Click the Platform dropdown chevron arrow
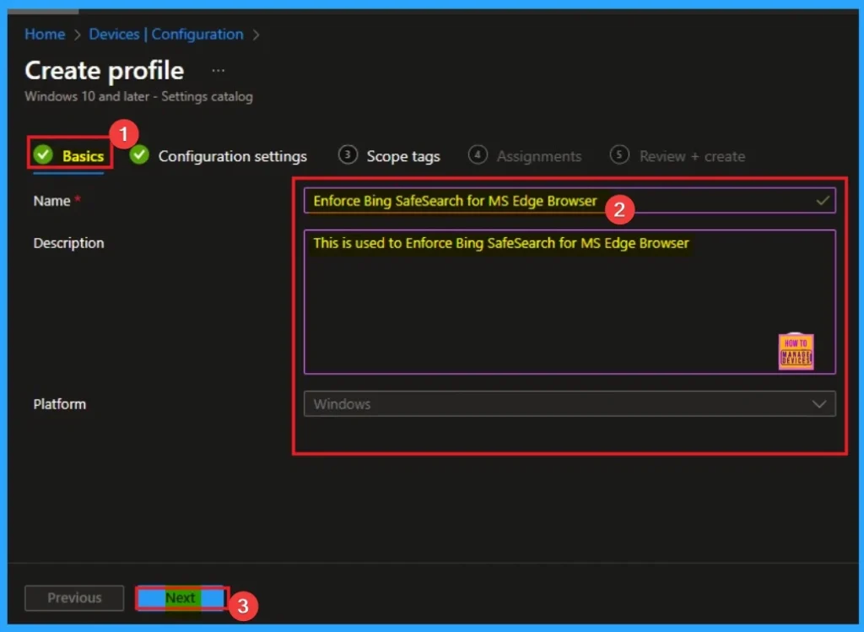 (818, 404)
